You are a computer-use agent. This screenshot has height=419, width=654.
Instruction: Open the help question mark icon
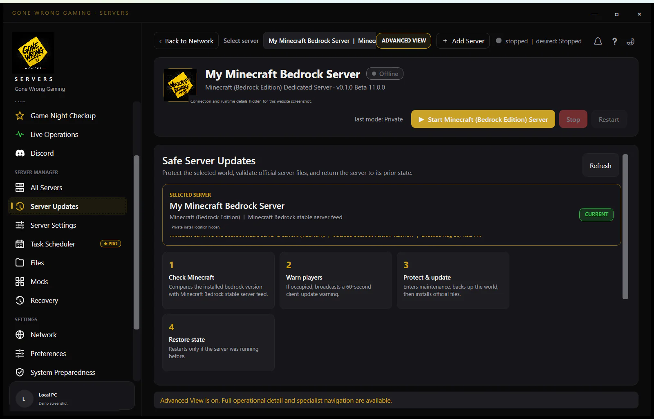tap(614, 41)
